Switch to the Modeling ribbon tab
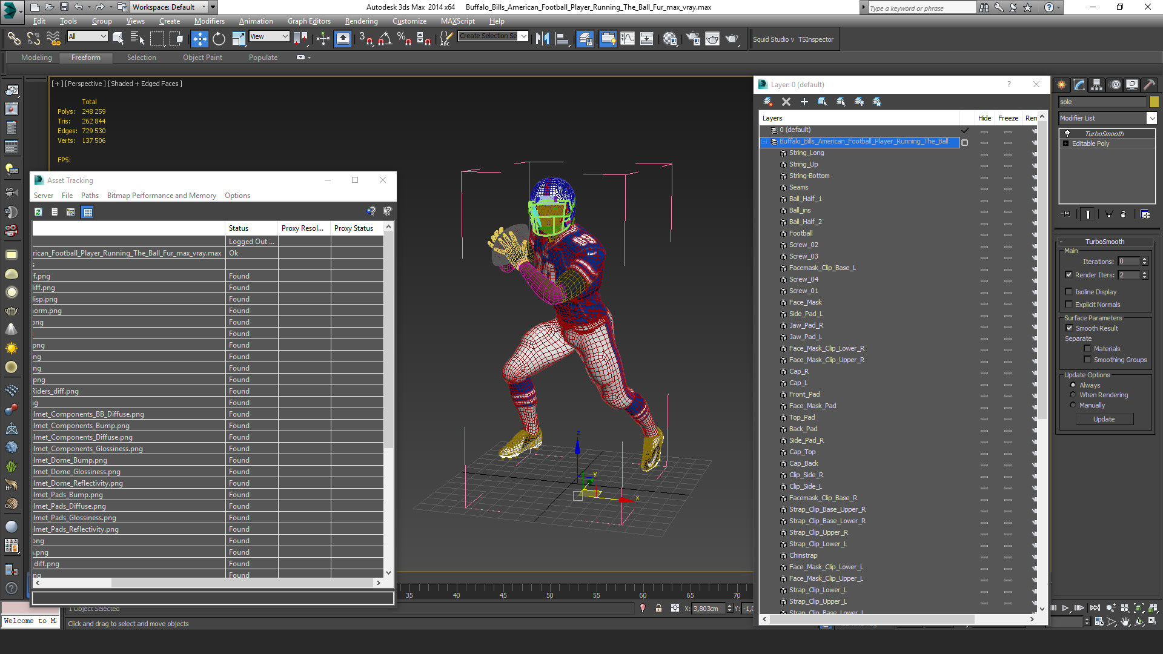 point(36,58)
